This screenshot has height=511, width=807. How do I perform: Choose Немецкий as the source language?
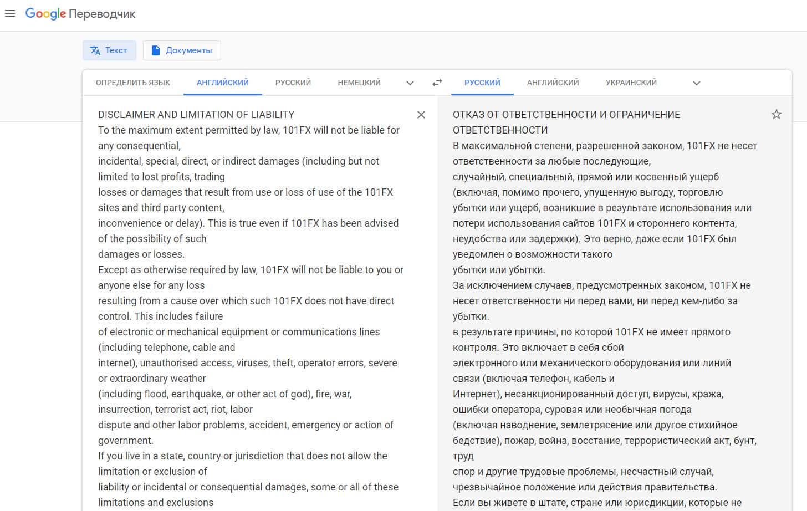tap(359, 83)
